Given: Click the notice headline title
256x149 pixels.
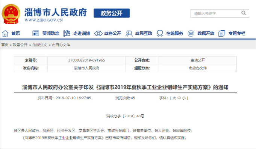Looking at the screenshot, I should click(x=125, y=88).
